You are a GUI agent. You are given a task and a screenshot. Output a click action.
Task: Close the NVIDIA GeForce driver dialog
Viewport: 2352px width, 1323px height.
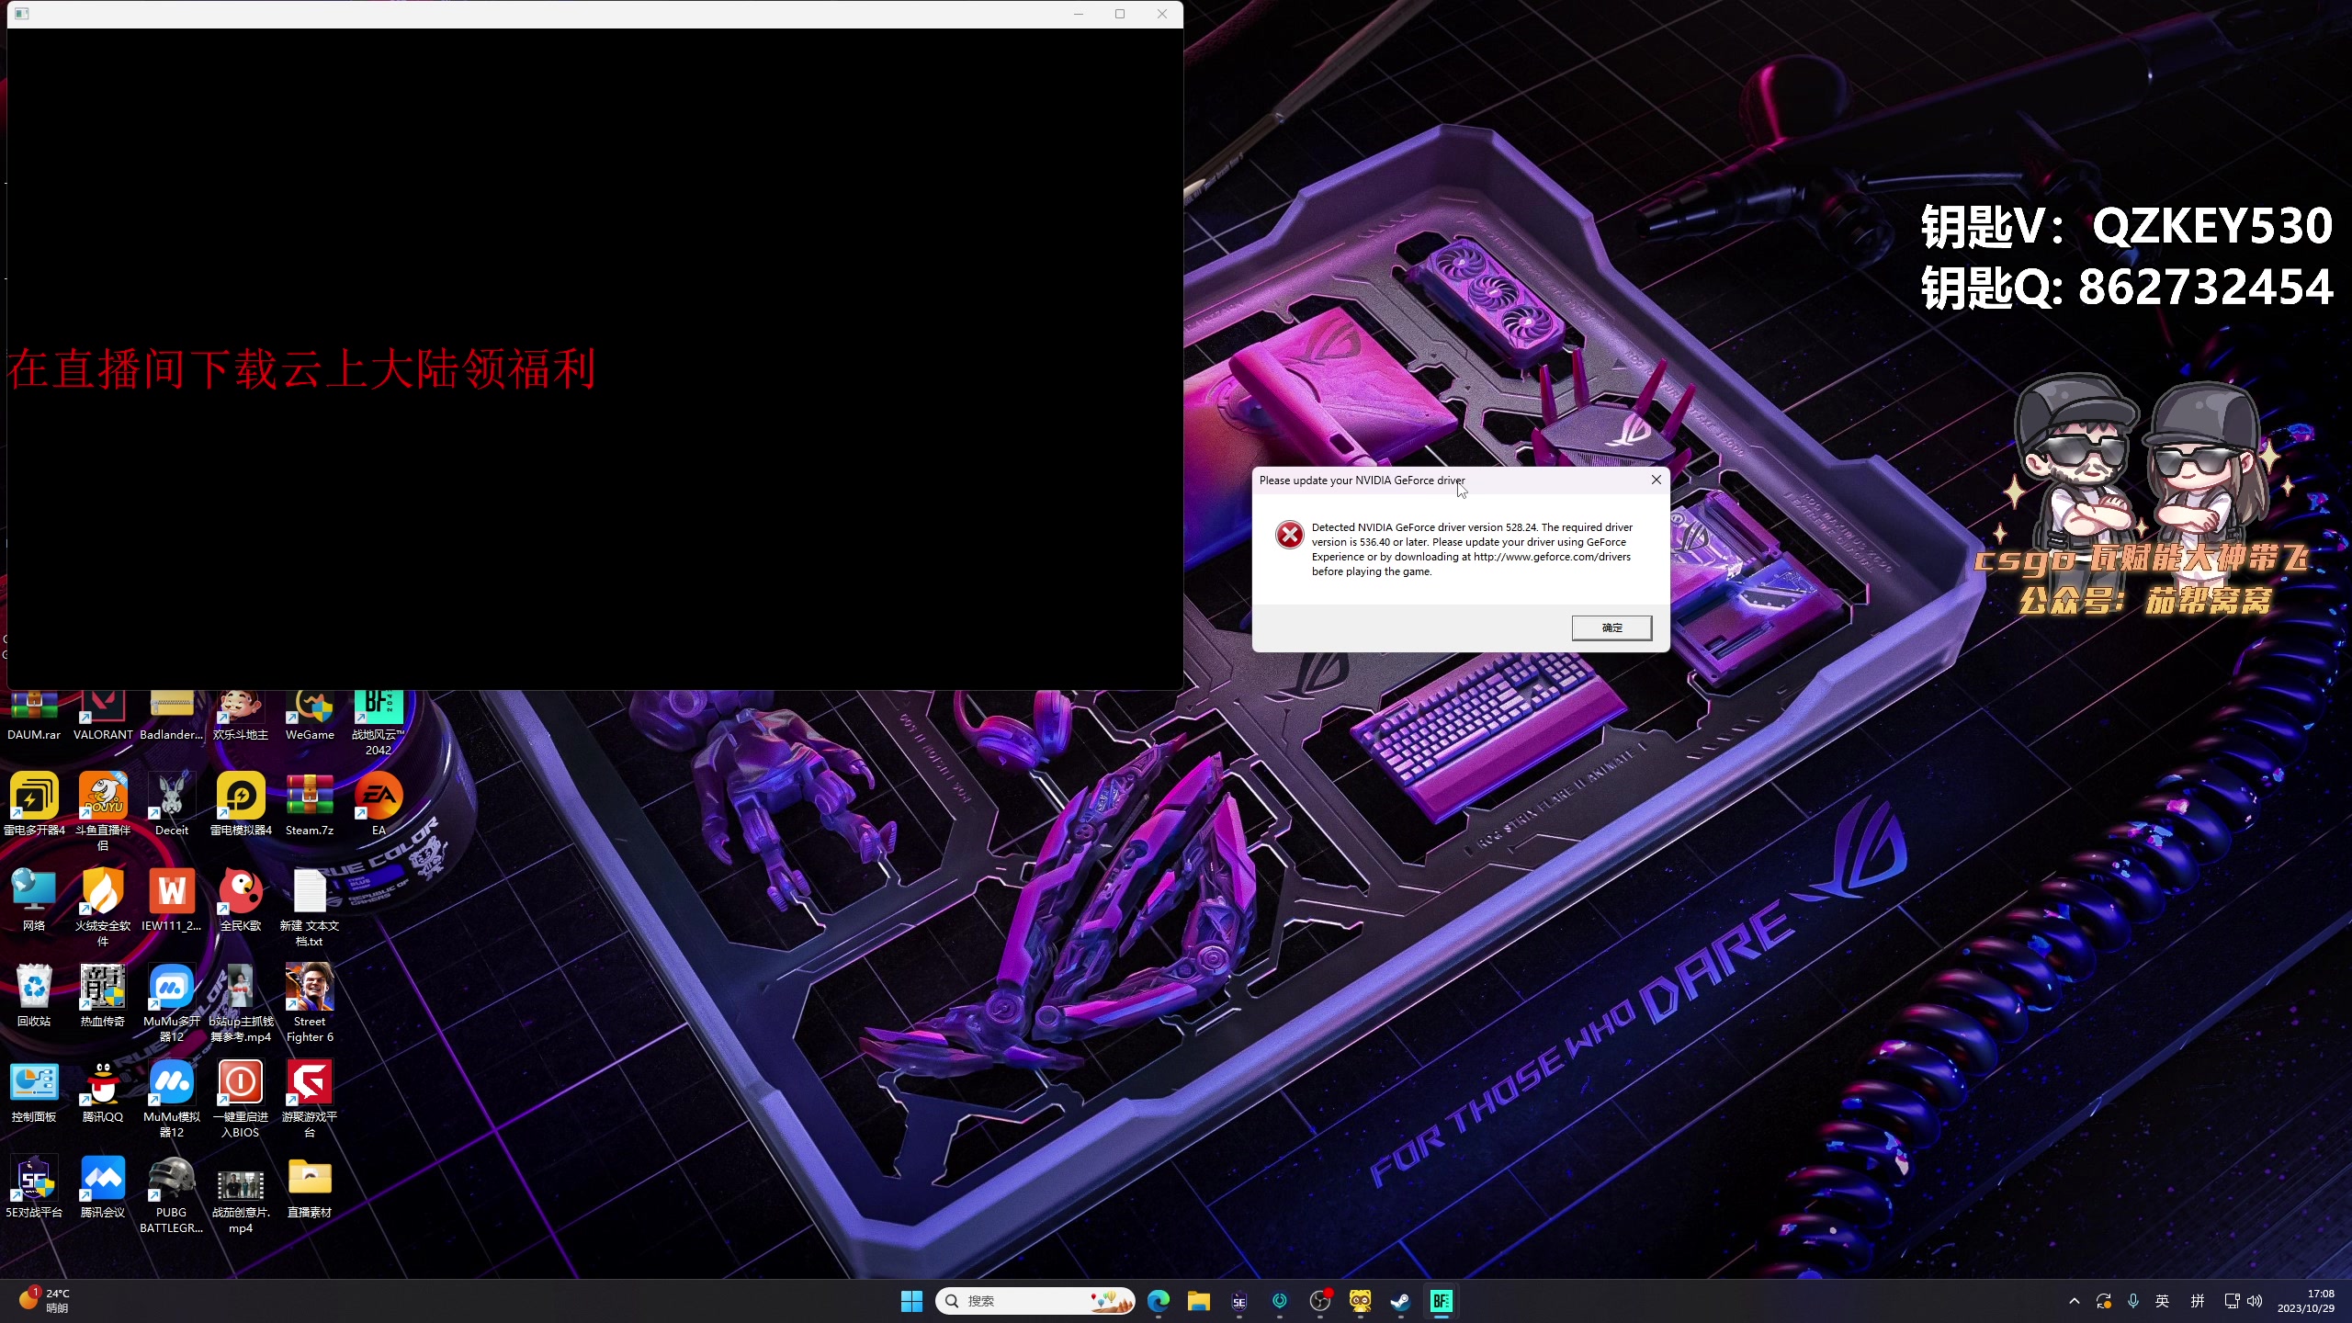pyautogui.click(x=1656, y=480)
